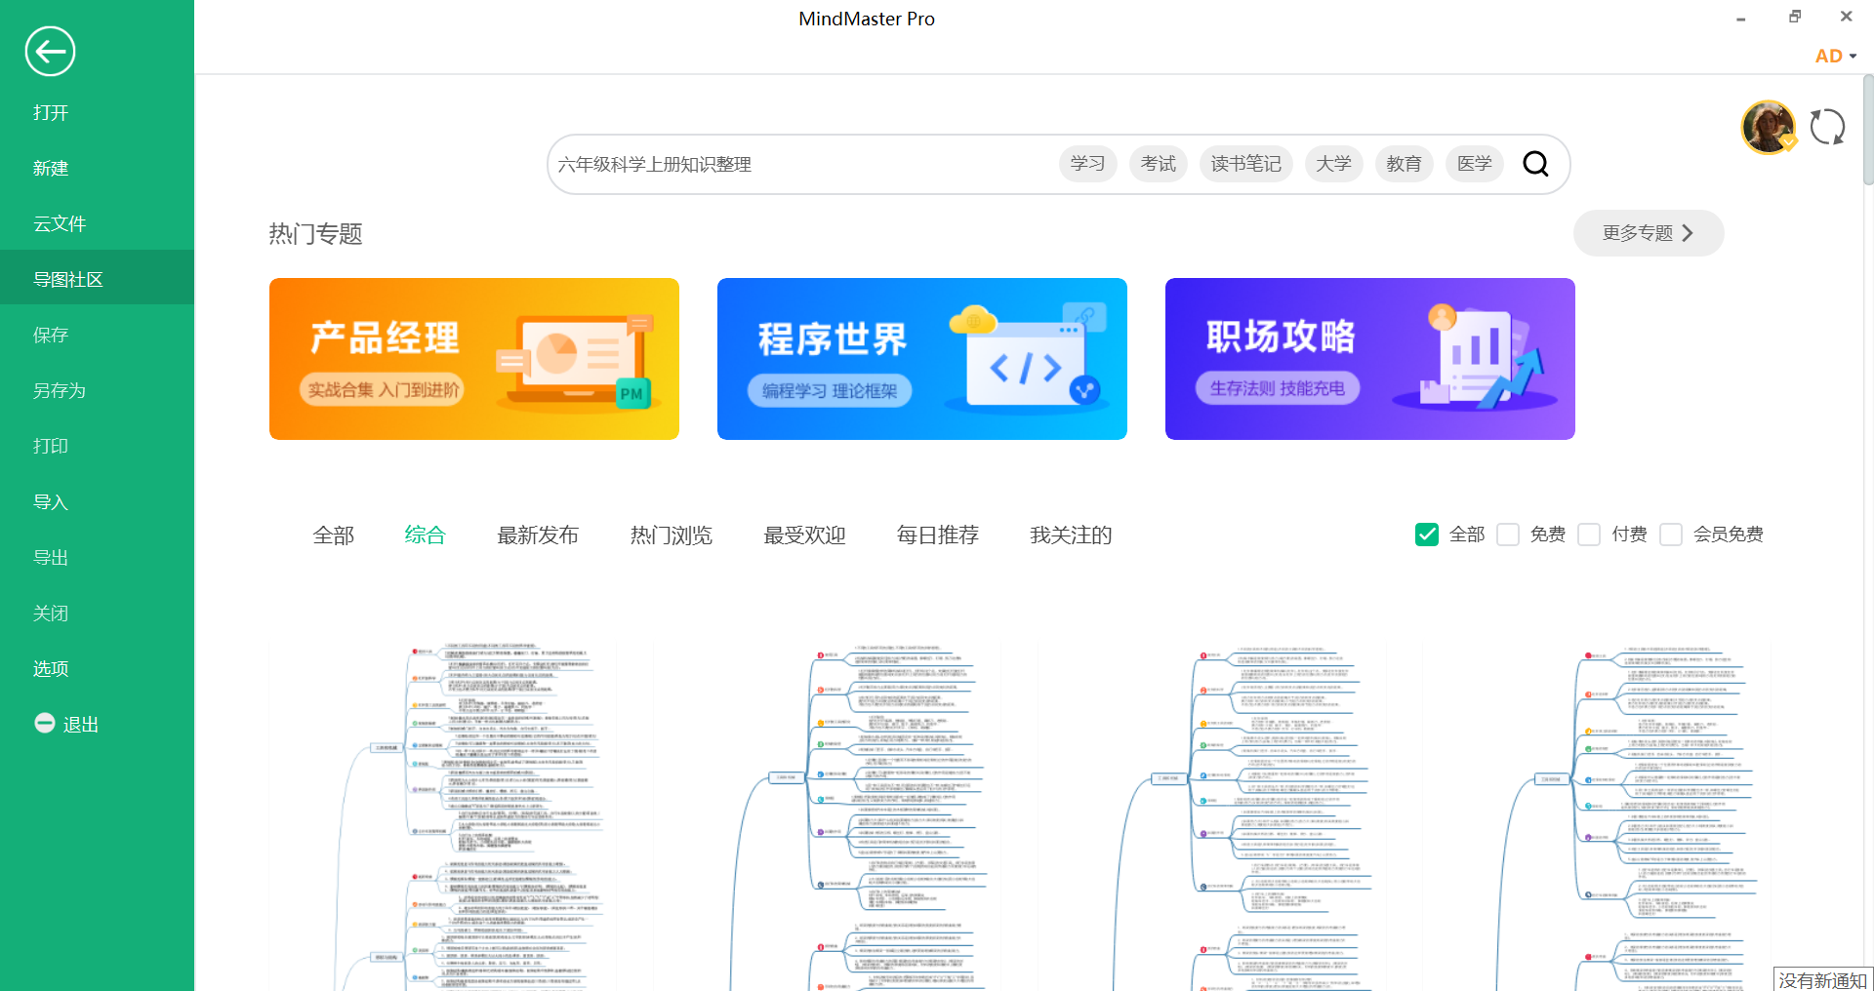Check the 会员免费 filter checkbox

click(x=1671, y=535)
